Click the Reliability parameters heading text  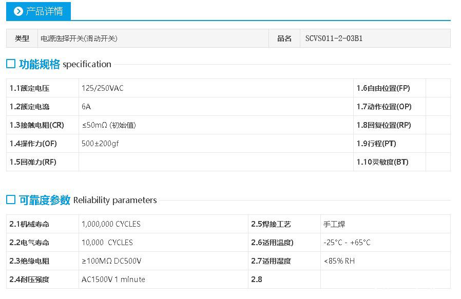[115, 200]
